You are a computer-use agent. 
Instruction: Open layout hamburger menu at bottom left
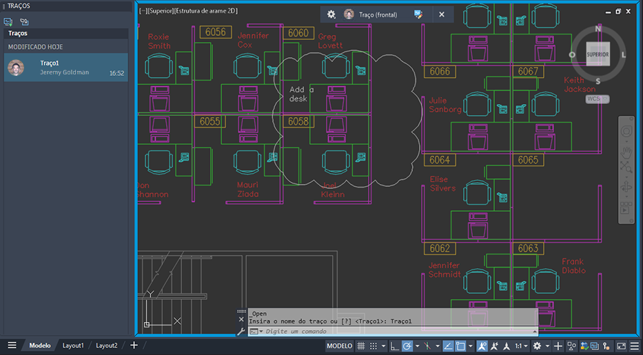pos(12,345)
